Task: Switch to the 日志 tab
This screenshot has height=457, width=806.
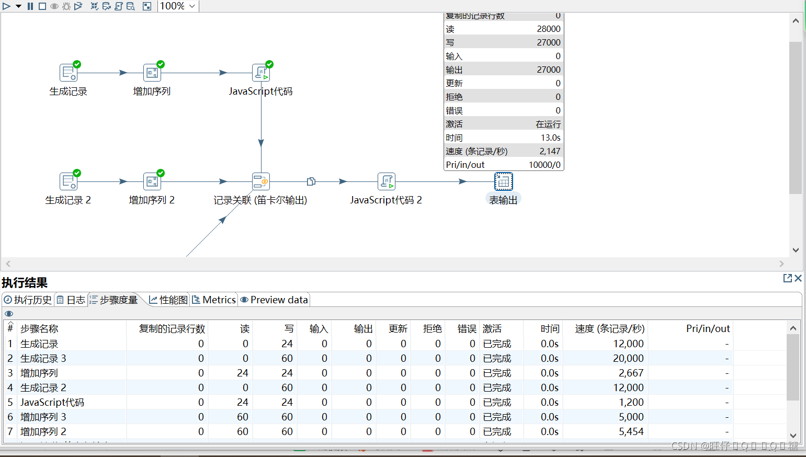Action: [71, 300]
